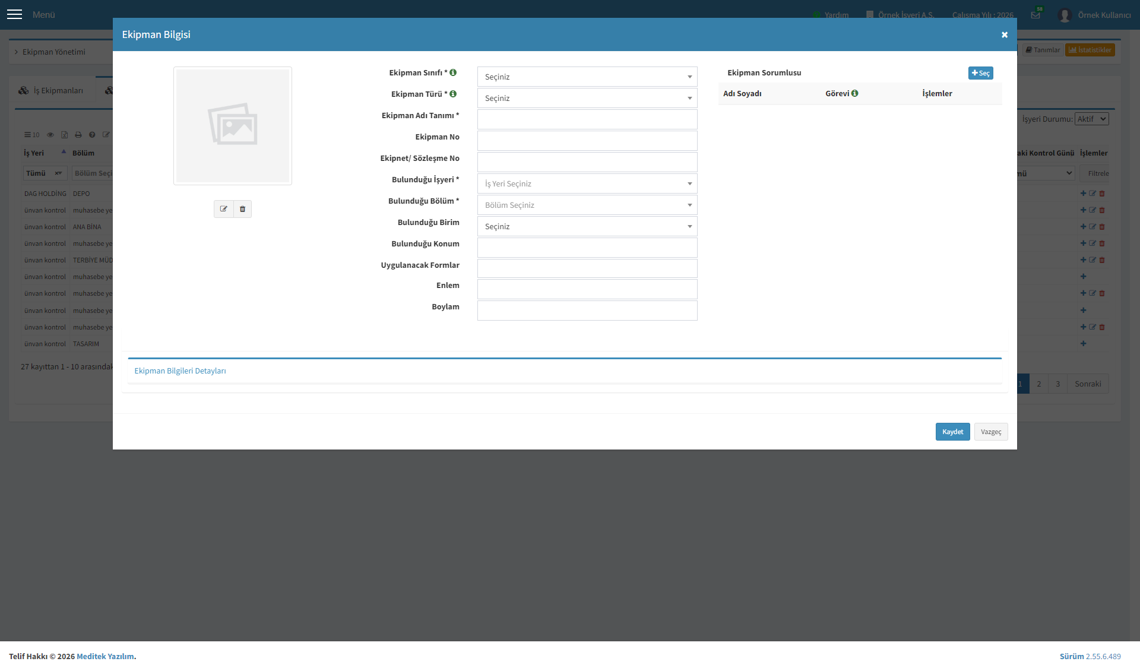Switch to Ekipman Bilgileri Detayları tab

click(x=180, y=371)
